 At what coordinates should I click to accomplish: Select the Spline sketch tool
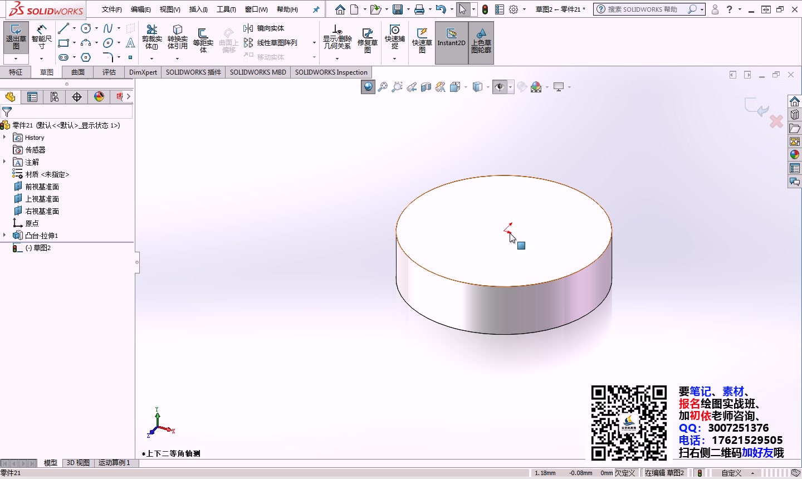108,28
